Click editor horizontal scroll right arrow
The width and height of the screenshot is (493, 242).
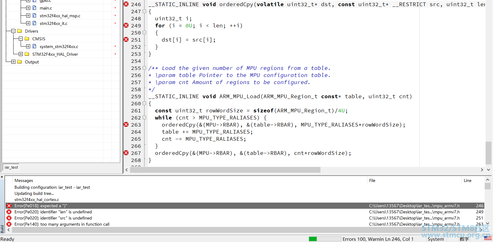tap(482, 170)
